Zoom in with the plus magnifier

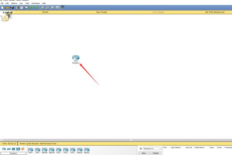click(x=42, y=8)
